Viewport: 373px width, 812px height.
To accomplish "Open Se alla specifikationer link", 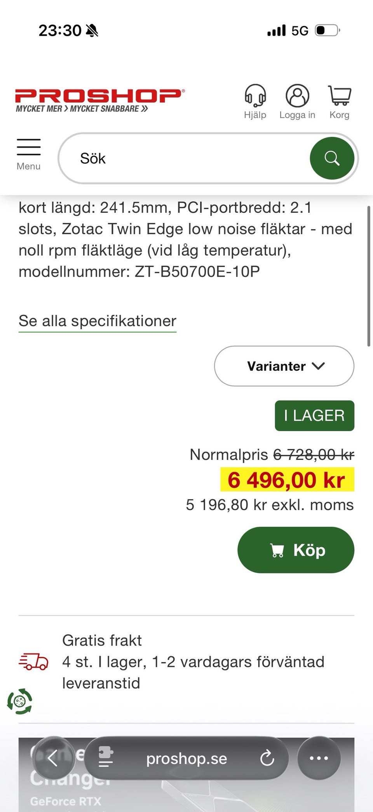I will click(98, 321).
